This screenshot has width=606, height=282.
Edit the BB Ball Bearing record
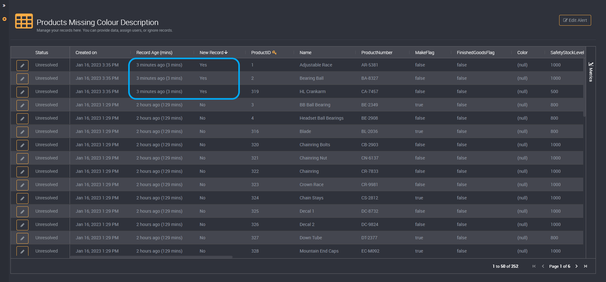coord(22,105)
